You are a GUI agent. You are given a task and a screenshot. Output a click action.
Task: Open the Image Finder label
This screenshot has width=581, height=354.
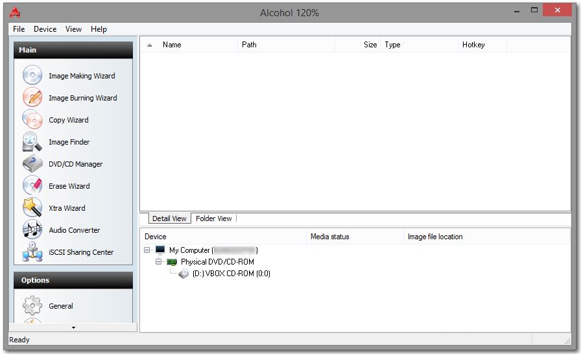(69, 142)
